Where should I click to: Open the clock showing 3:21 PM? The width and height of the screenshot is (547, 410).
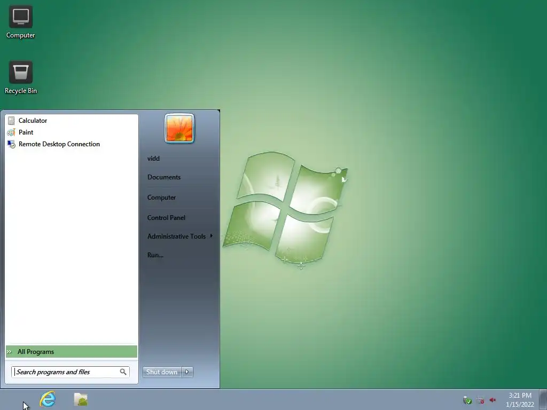pos(520,400)
